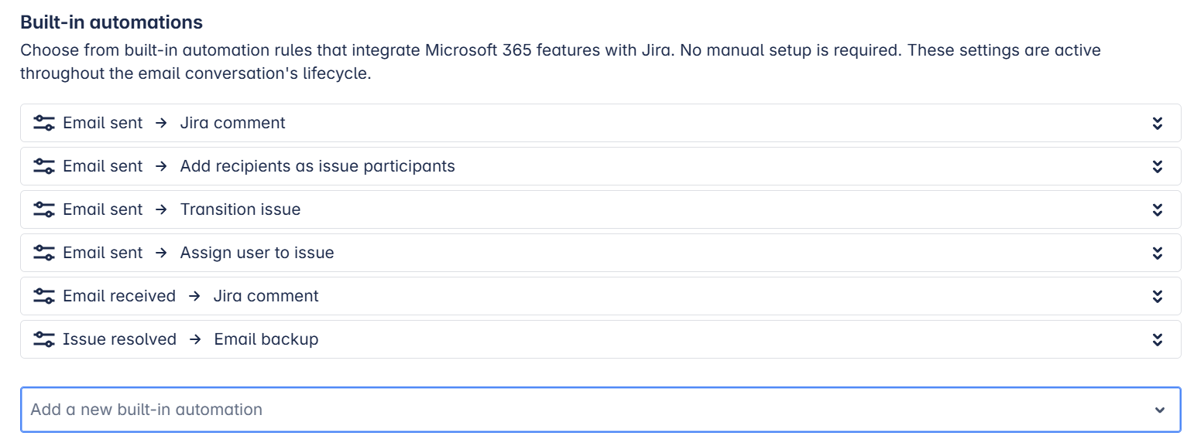Click sliders icon for Email received Jira comment
Image resolution: width=1187 pixels, height=439 pixels.
[43, 296]
